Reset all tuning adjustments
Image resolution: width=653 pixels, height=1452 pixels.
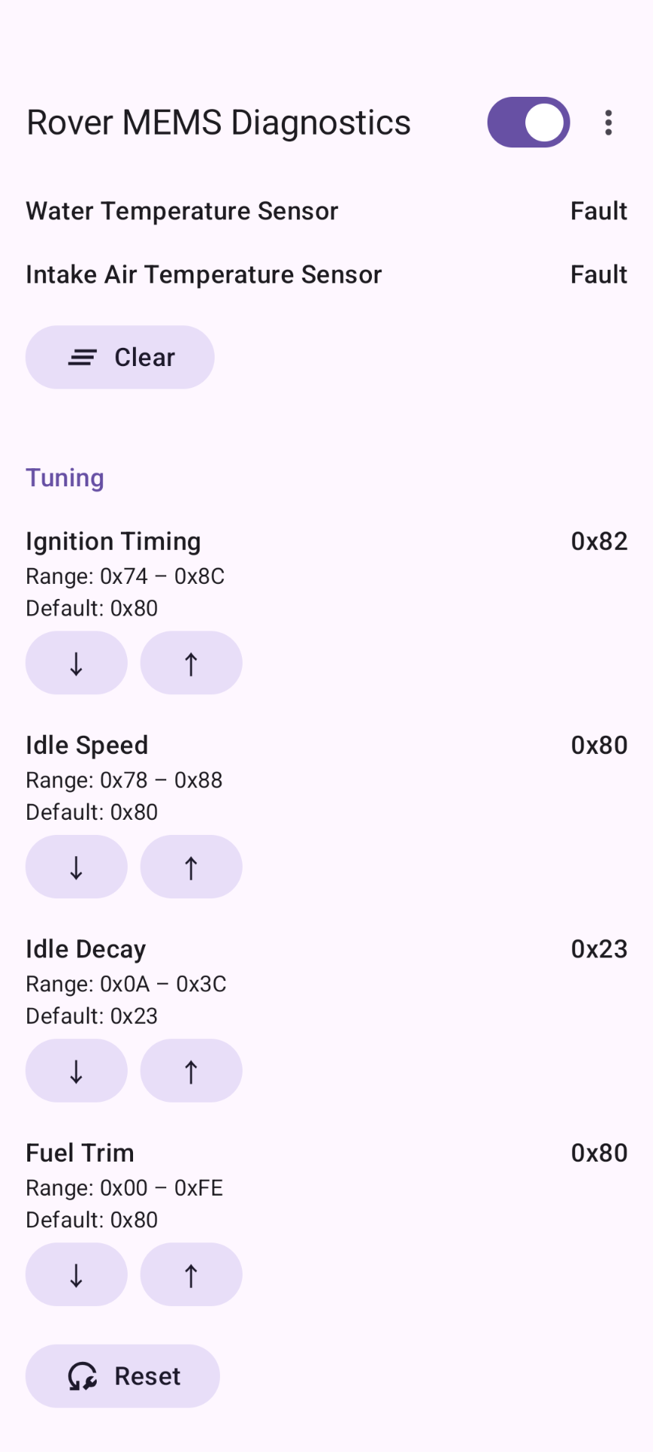[122, 1376]
